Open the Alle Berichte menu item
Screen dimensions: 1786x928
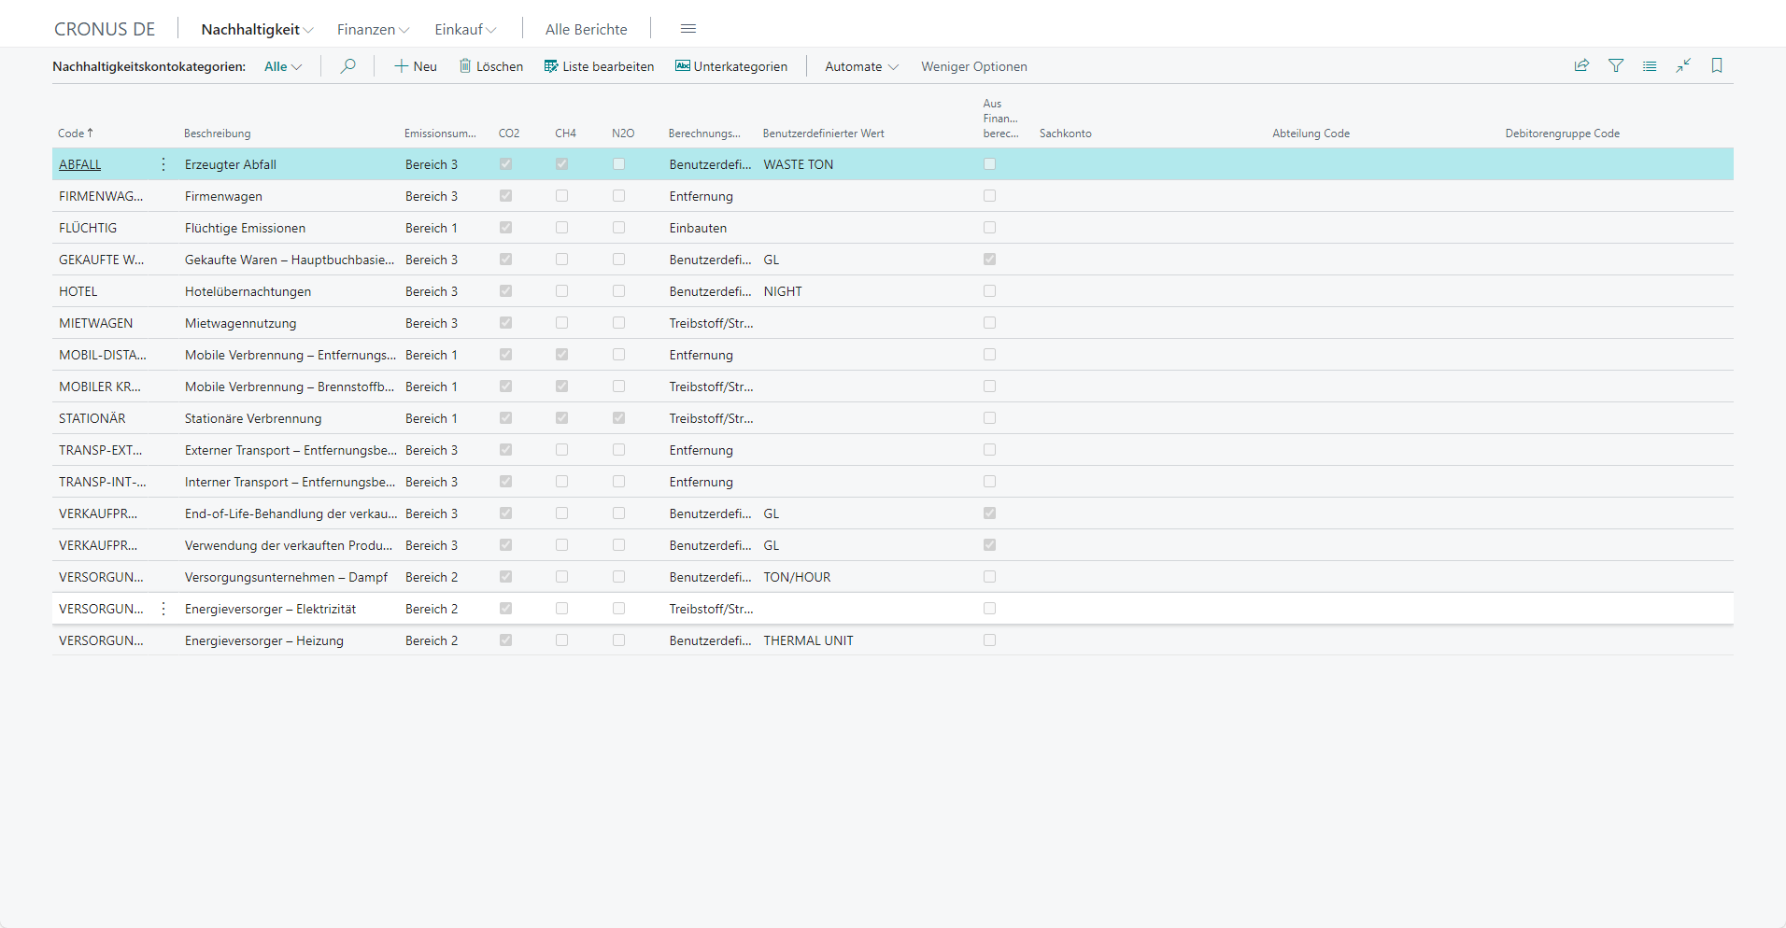587,29
